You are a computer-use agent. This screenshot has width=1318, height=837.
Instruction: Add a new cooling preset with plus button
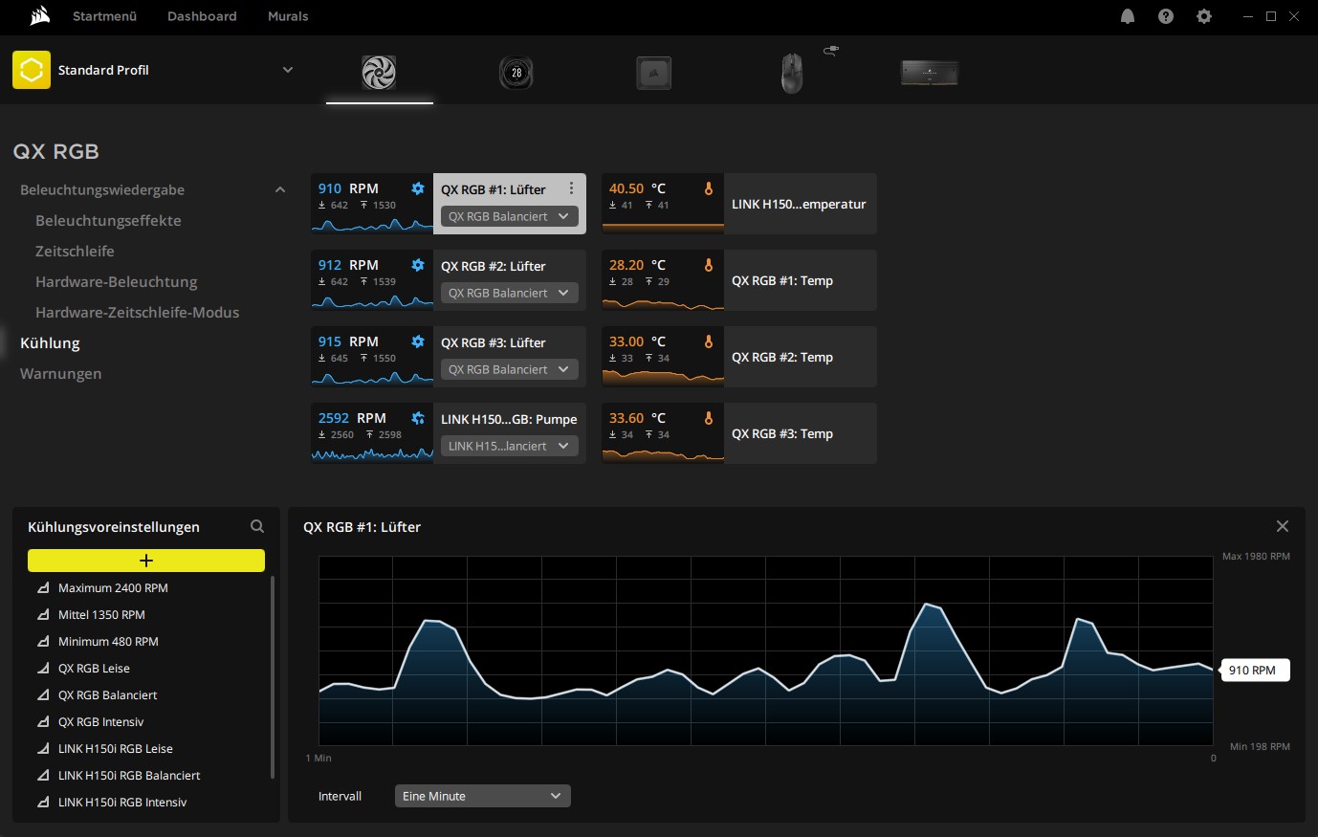[146, 561]
